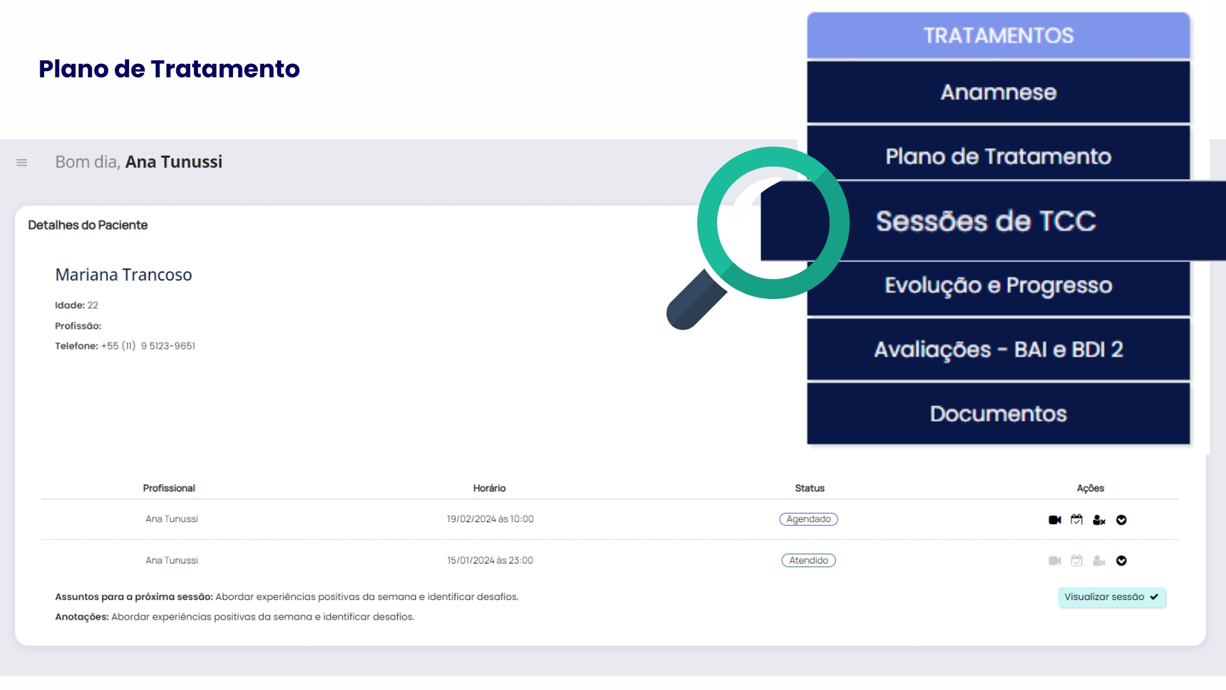Click the Agendado status badge
1226x690 pixels.
(808, 519)
